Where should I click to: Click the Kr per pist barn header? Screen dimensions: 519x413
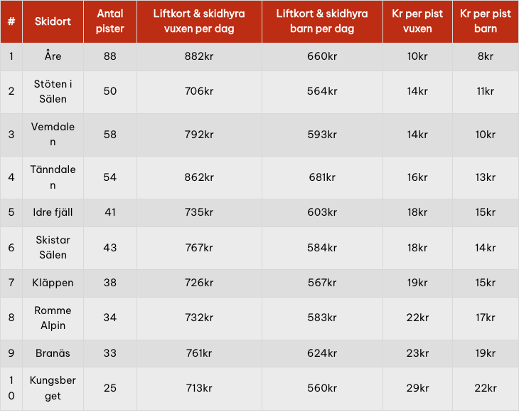tap(486, 21)
